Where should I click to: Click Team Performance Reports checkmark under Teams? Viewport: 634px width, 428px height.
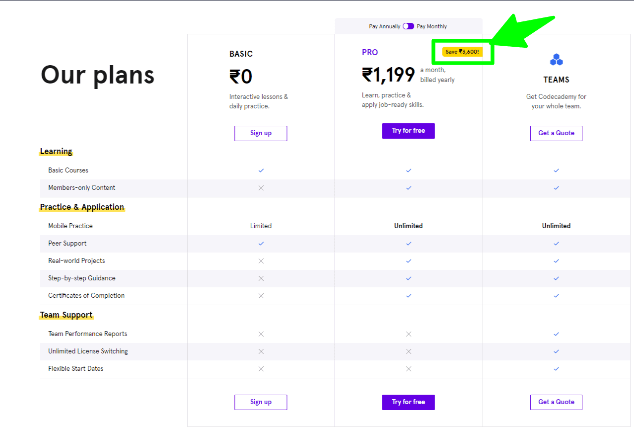(556, 334)
